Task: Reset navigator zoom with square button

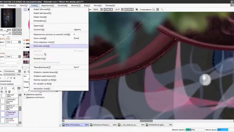Action: click(x=20, y=30)
